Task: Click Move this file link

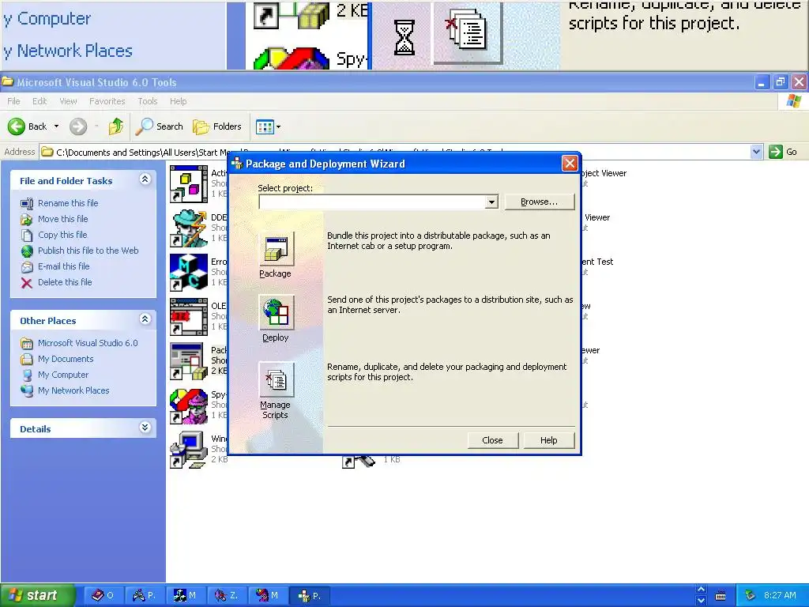Action: coord(63,219)
